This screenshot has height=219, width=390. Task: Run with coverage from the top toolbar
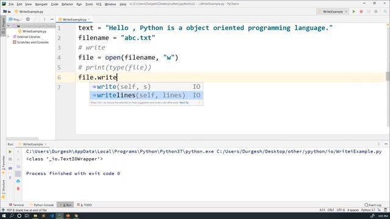(368, 12)
